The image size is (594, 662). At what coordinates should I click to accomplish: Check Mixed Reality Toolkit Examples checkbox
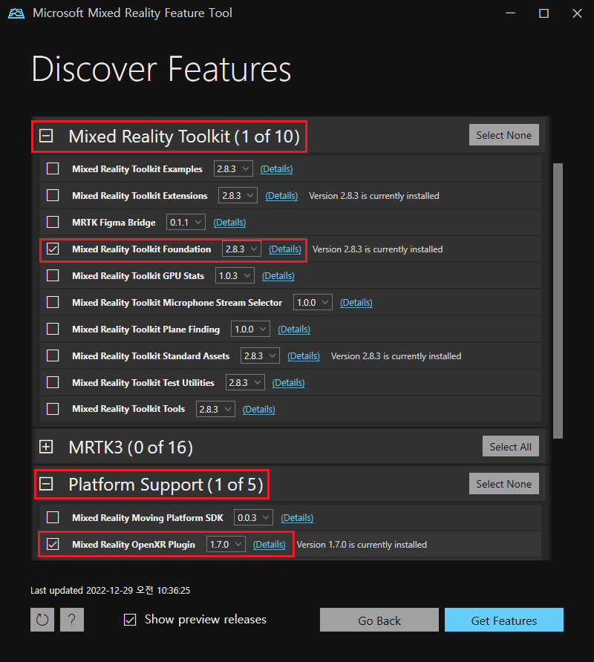53,168
